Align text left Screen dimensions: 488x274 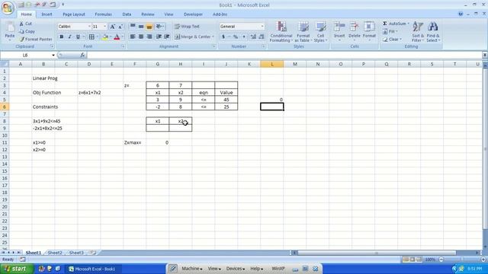133,37
